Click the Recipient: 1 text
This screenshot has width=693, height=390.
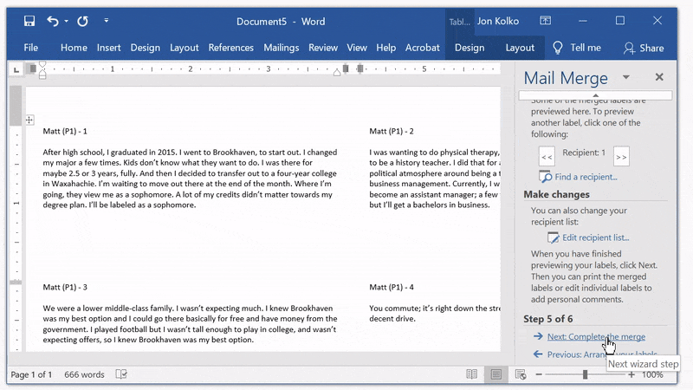[x=584, y=153]
